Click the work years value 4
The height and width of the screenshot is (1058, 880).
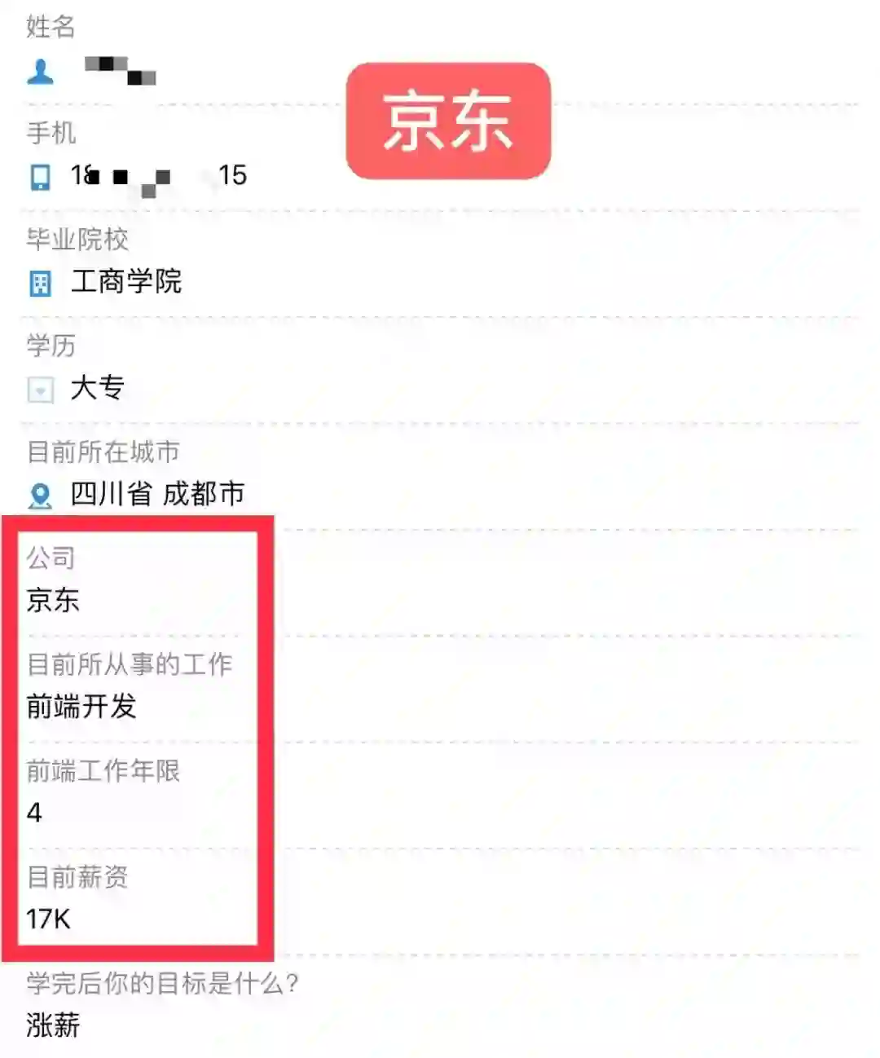(x=34, y=813)
